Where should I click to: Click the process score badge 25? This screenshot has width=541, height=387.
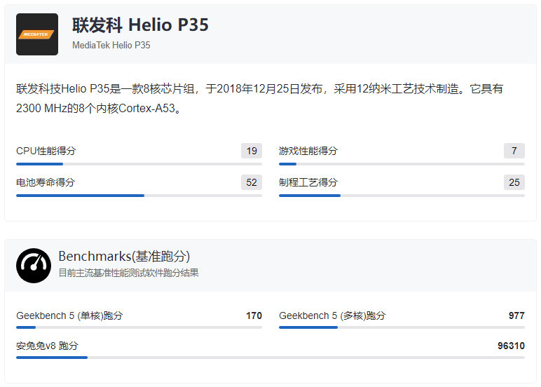[514, 182]
